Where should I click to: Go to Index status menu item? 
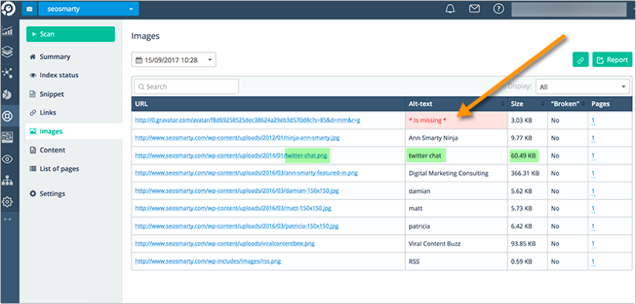coord(59,75)
